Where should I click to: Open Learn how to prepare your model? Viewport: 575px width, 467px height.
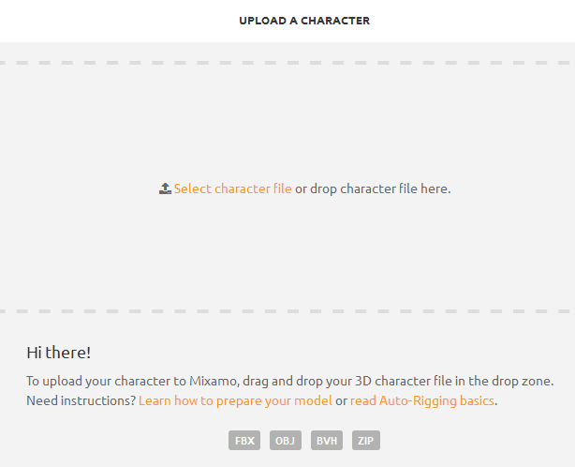pos(235,400)
